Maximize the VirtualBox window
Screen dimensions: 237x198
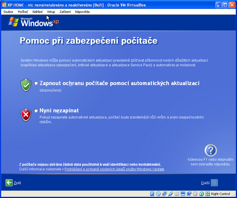(x=225, y=5)
